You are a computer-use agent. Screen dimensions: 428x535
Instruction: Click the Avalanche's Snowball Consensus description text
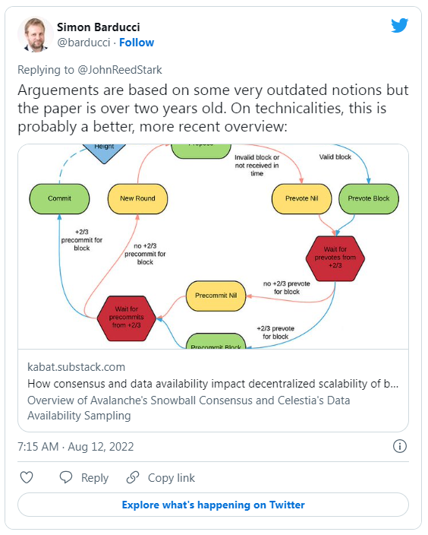189,408
